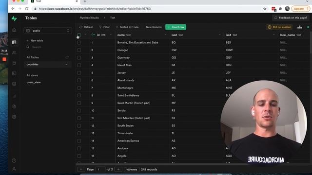The image size is (312, 175).
Task: Toggle the select-all rows checkbox
Action: pos(79,35)
